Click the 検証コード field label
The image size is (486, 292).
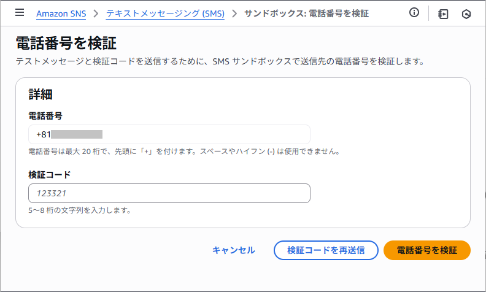coord(50,175)
